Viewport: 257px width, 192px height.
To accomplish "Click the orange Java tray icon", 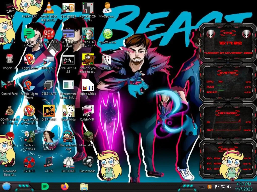I will pyautogui.click(x=210, y=186).
